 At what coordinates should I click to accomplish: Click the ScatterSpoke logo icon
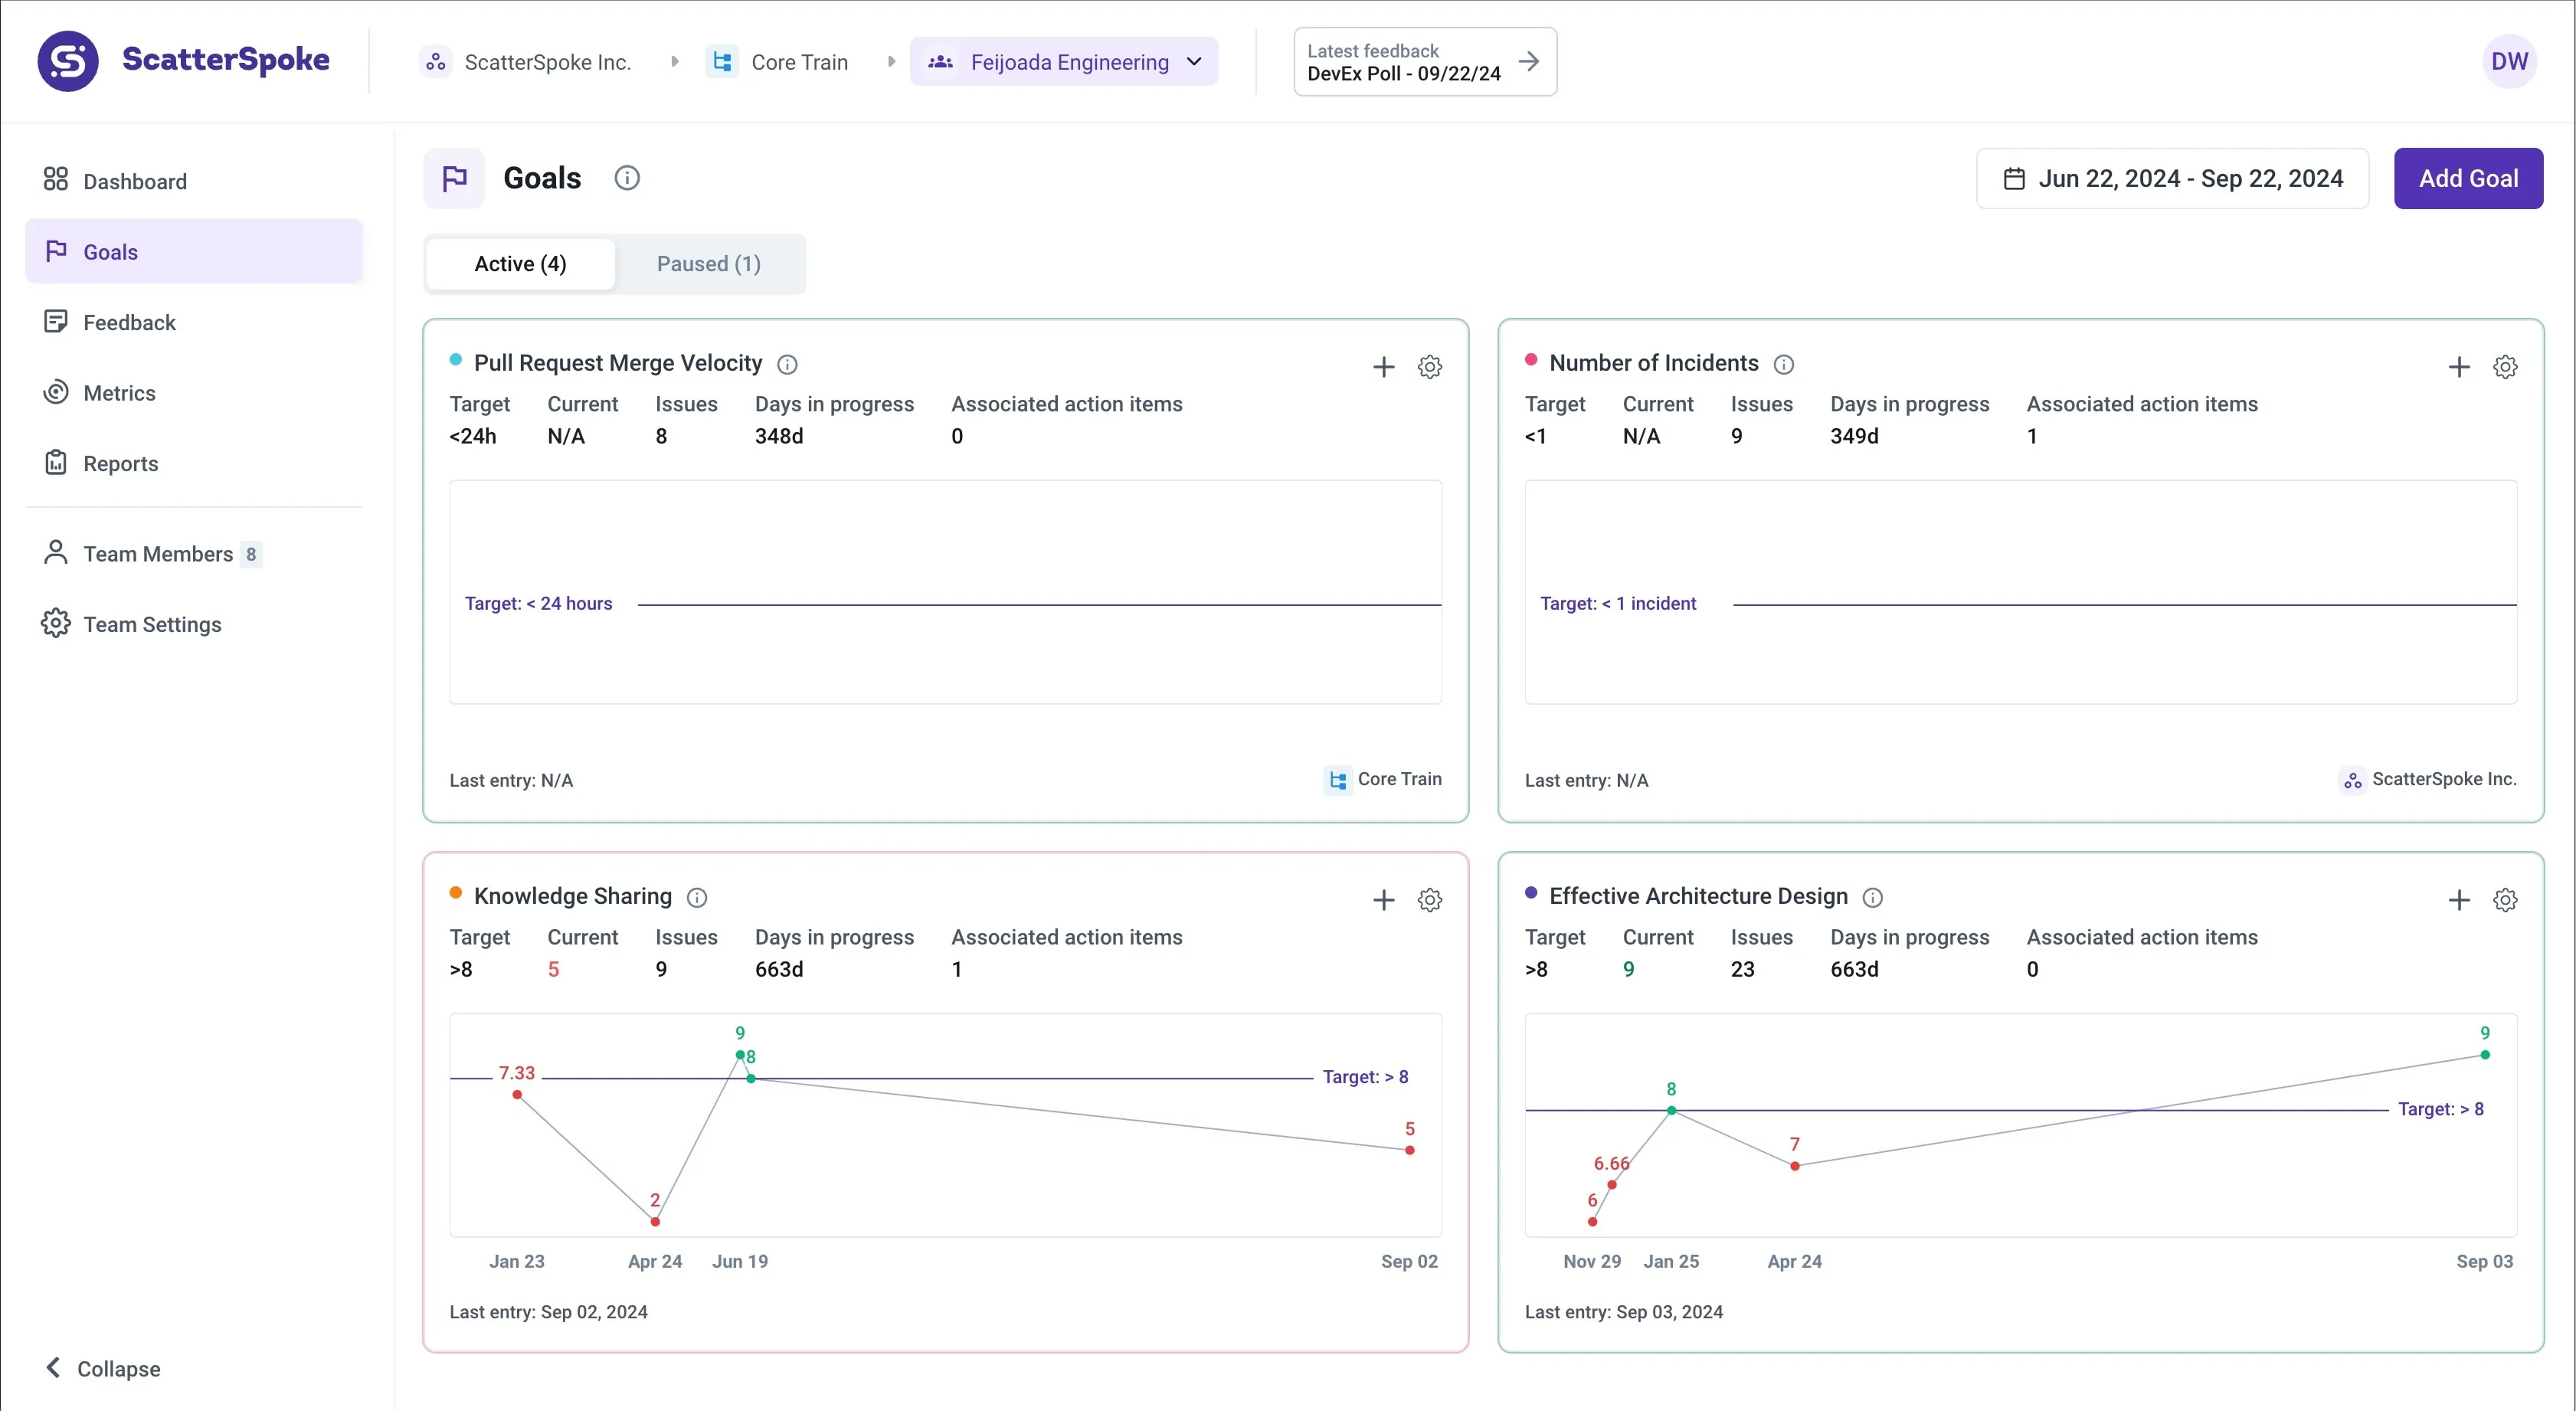point(68,61)
